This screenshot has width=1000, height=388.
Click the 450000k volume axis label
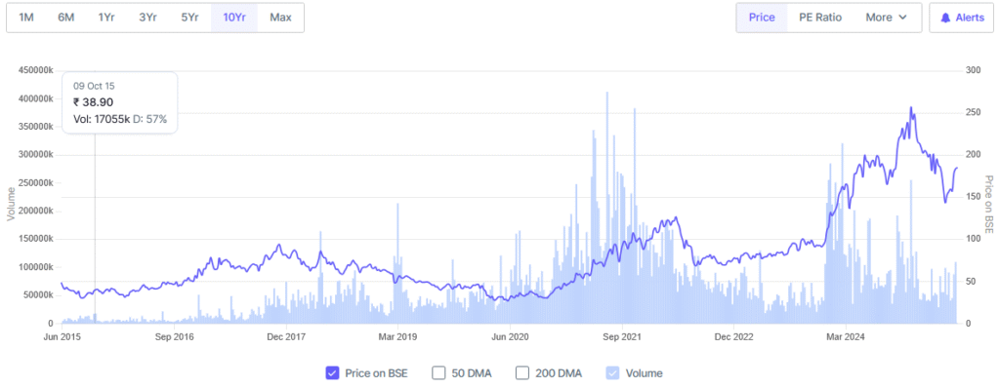[x=36, y=71]
